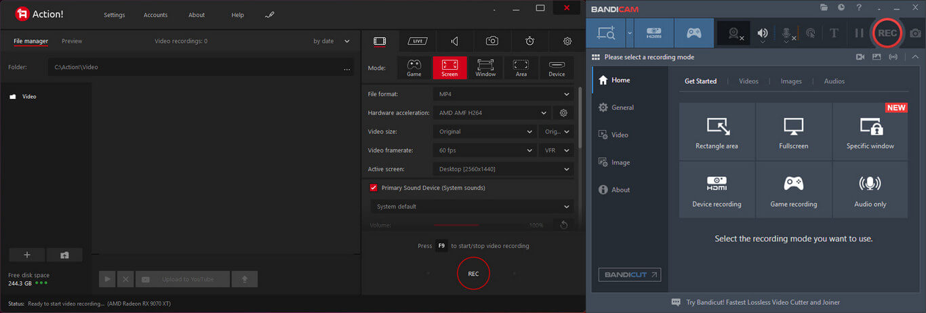926x313 pixels.
Task: Choose Audio only recording in Bandicam
Action: [870, 190]
